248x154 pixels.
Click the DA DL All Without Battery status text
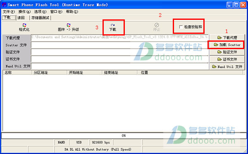point(98,149)
